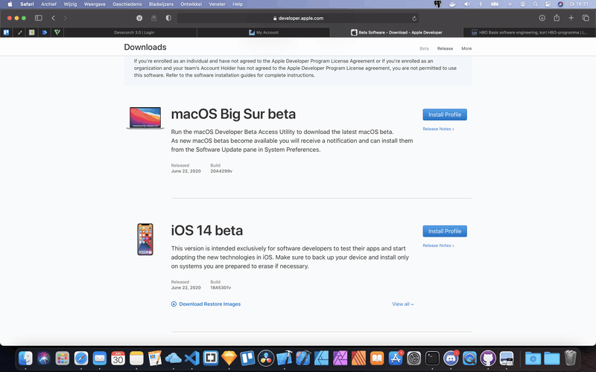The height and width of the screenshot is (372, 596).
Task: Open the privacy report shield icon
Action: pos(168,18)
